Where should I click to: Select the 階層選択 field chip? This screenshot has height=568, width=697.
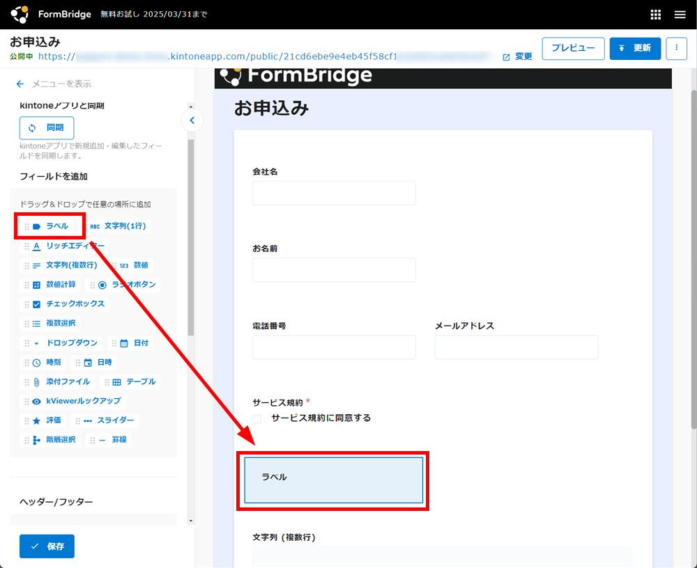pyautogui.click(x=50, y=440)
